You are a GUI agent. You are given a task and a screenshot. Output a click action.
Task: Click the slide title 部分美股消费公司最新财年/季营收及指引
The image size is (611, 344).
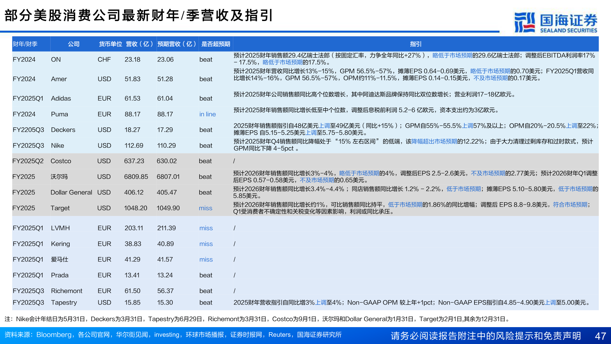click(139, 15)
